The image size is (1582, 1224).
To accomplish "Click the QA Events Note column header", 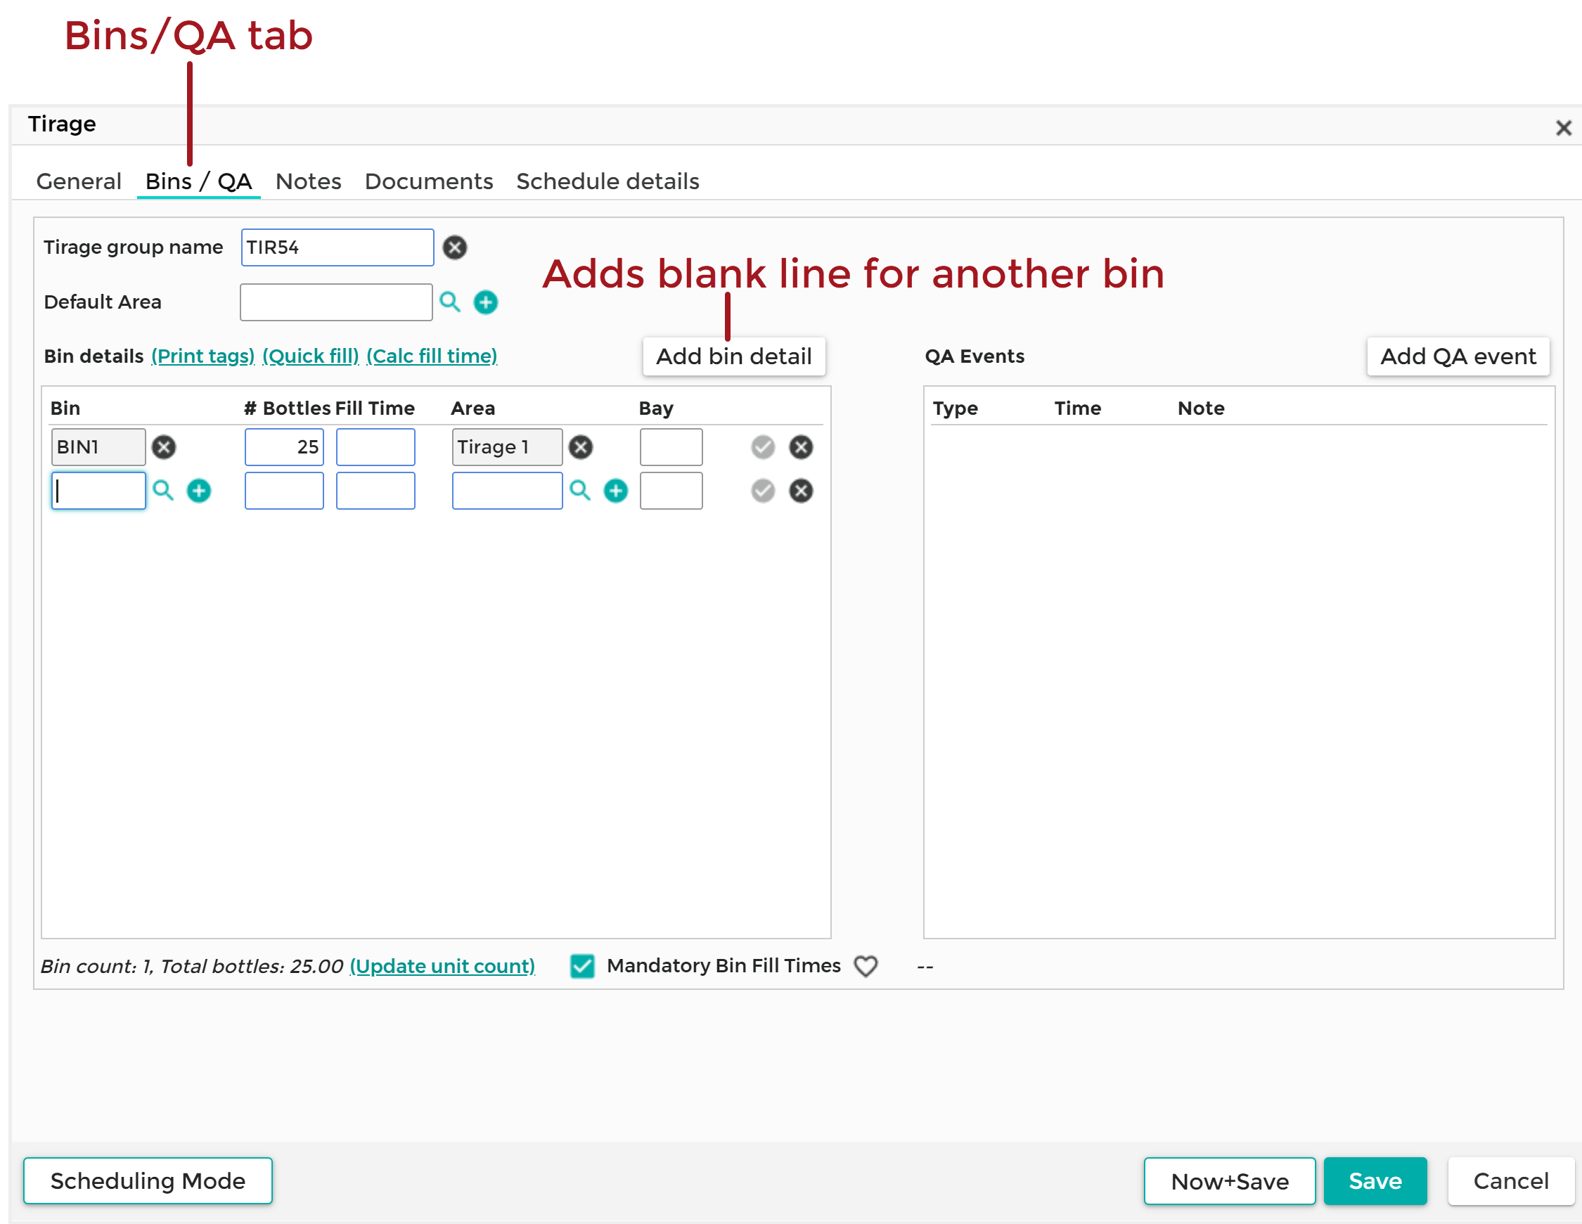I will tap(1201, 408).
